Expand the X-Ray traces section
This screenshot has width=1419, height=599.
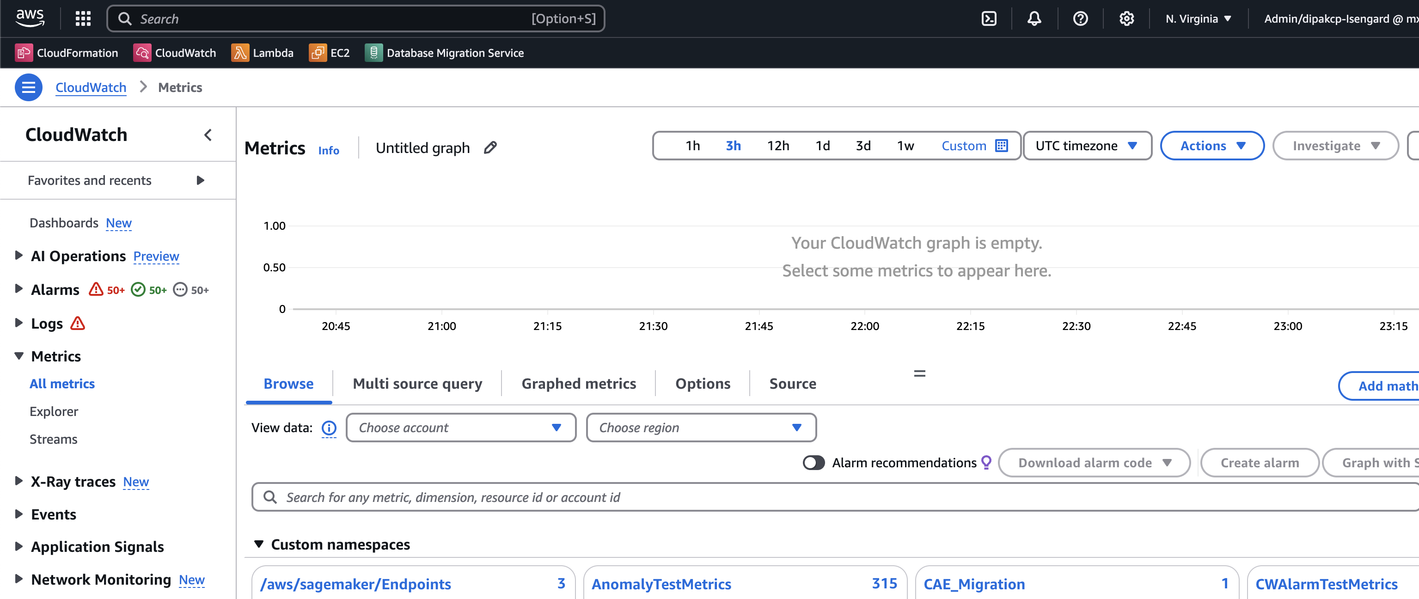coord(19,481)
